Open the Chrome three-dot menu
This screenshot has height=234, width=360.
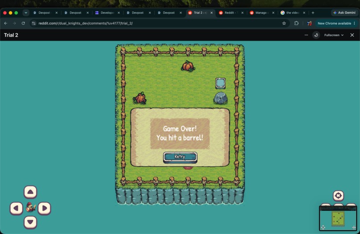(x=355, y=23)
